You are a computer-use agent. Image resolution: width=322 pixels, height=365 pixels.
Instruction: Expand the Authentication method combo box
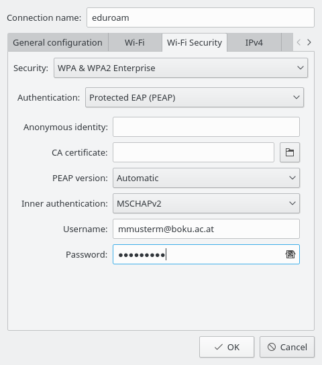coord(195,97)
